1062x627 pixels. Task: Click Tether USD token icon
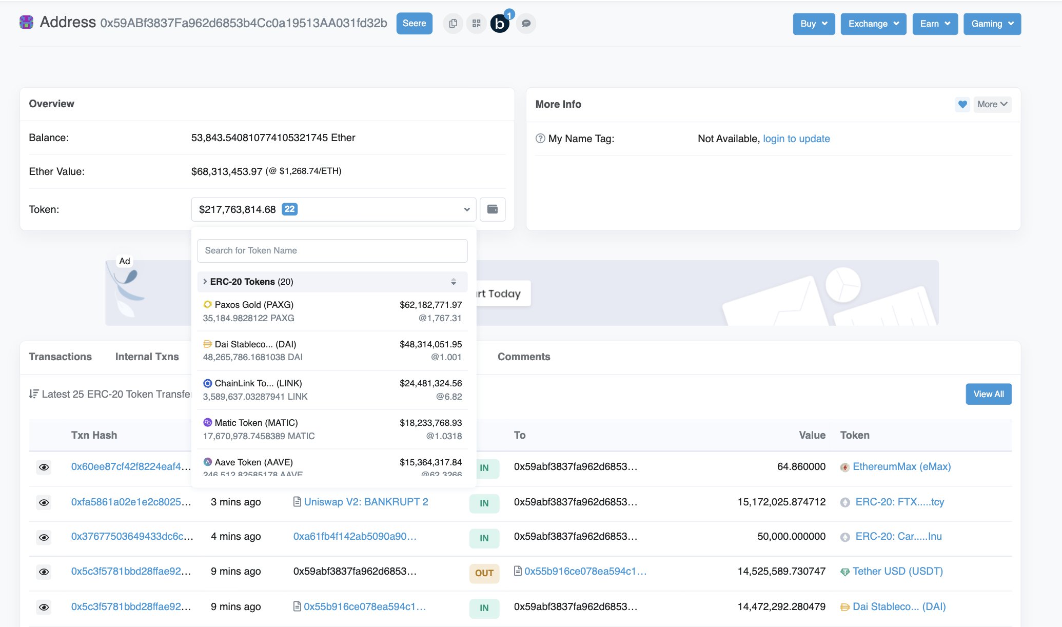[844, 572]
